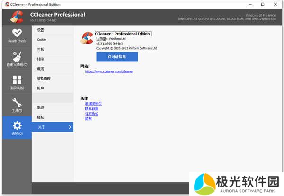
Task: Click the CCleaner logo in the header
Action: [17, 17]
